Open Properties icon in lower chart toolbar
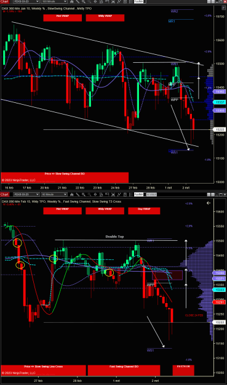227x385 pixels. 130,195
